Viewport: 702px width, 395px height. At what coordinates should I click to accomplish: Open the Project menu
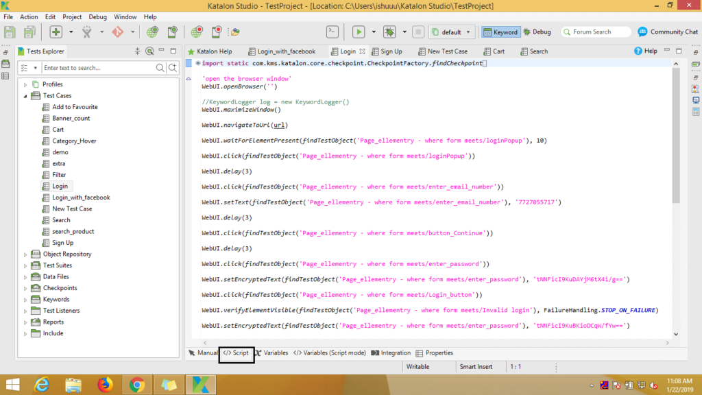(71, 16)
